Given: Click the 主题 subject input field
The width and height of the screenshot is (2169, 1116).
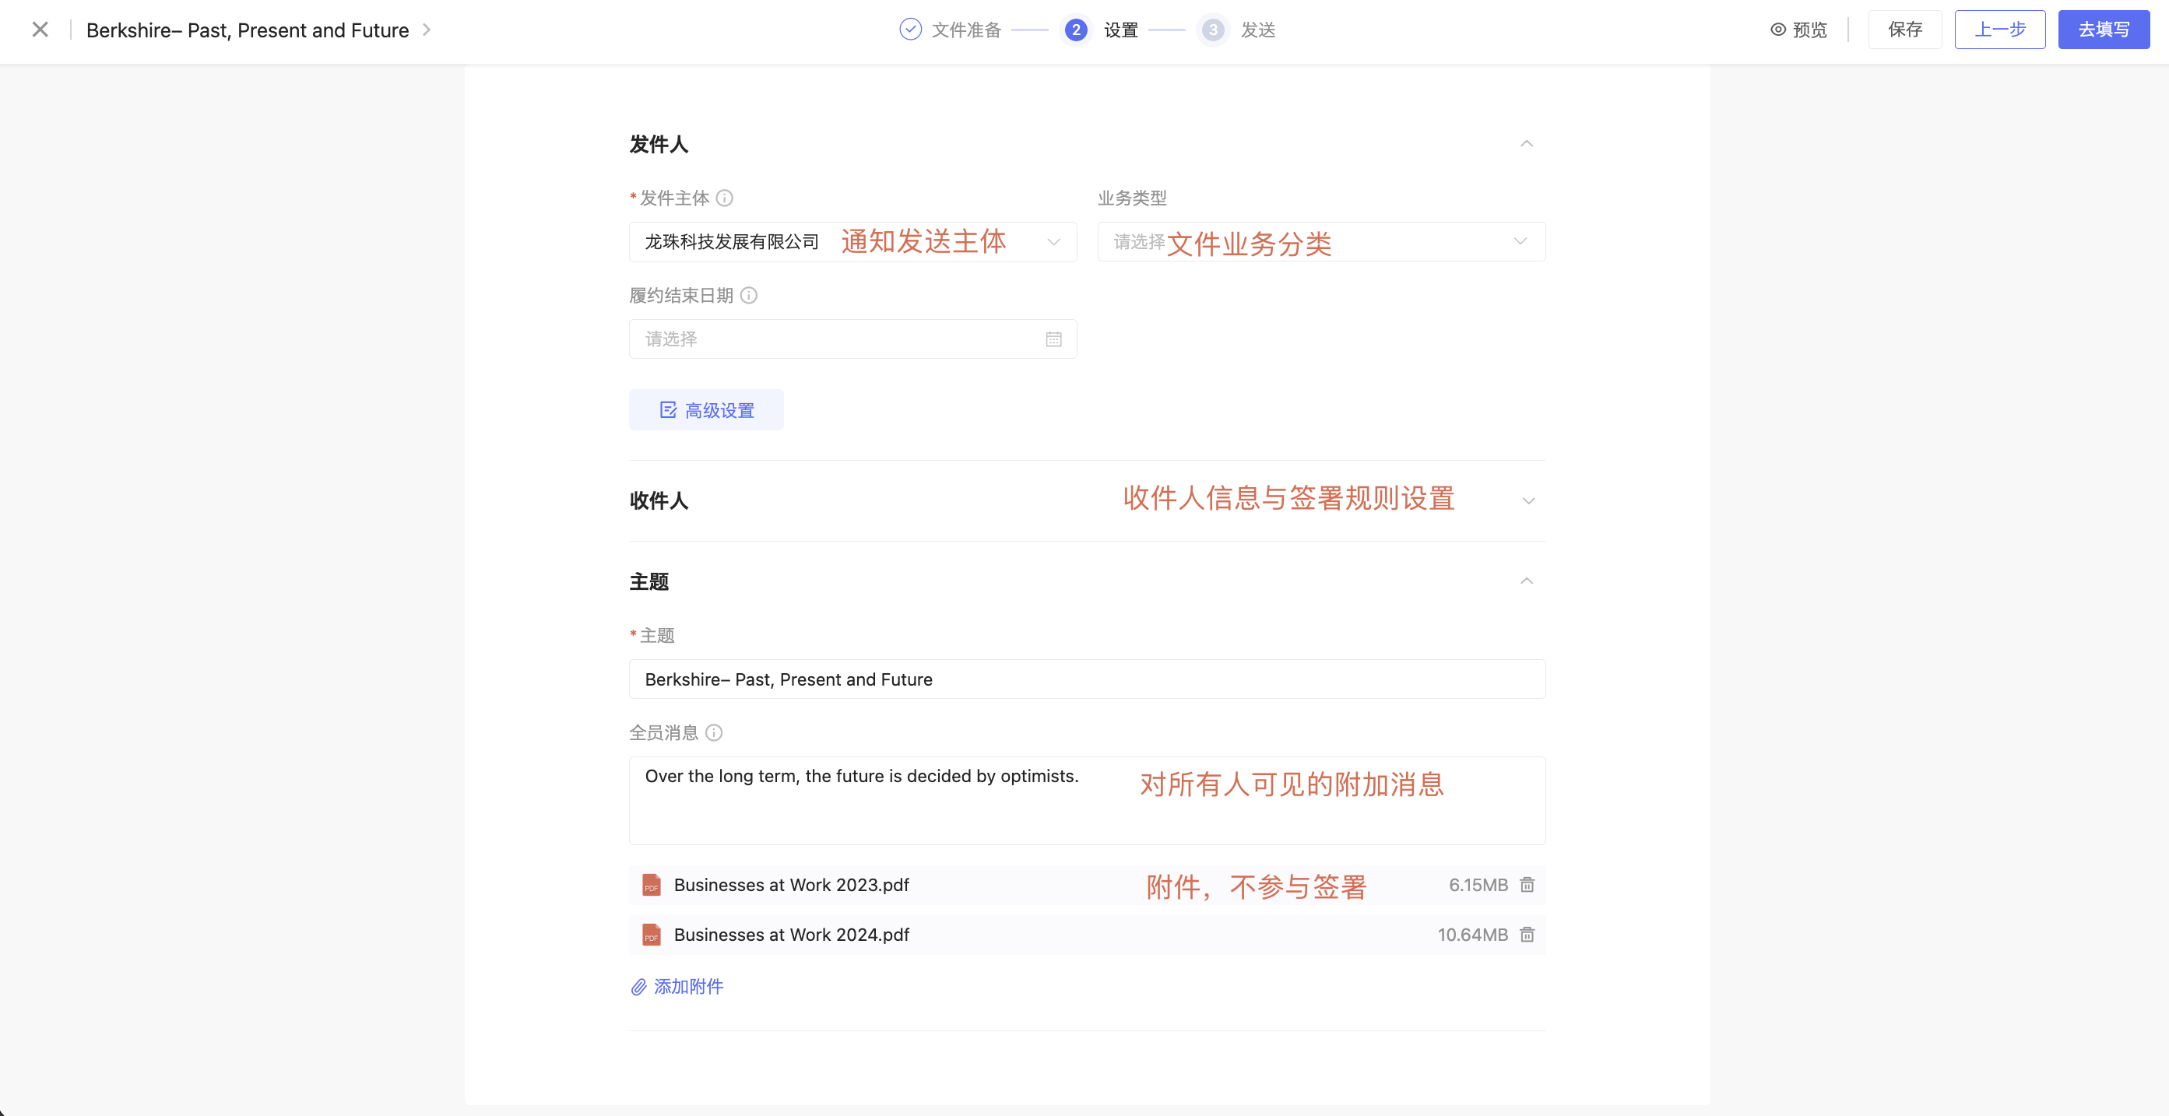Looking at the screenshot, I should click(x=1086, y=679).
